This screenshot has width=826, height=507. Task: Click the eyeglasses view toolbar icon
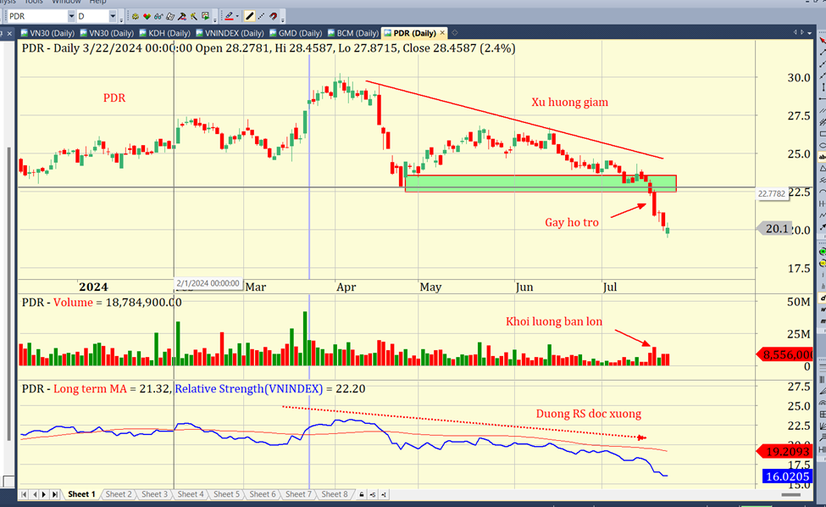(x=158, y=16)
